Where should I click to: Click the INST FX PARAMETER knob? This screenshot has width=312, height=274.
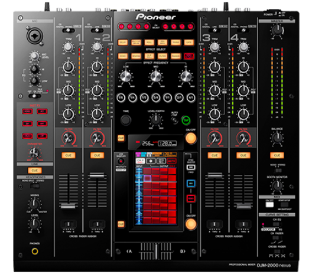(x=34, y=152)
